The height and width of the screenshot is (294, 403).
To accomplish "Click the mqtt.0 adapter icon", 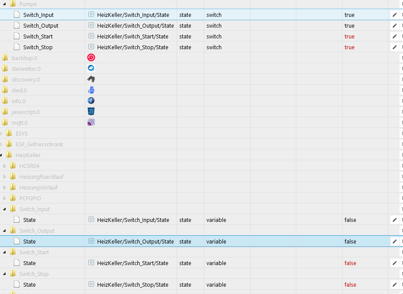I will (91, 122).
